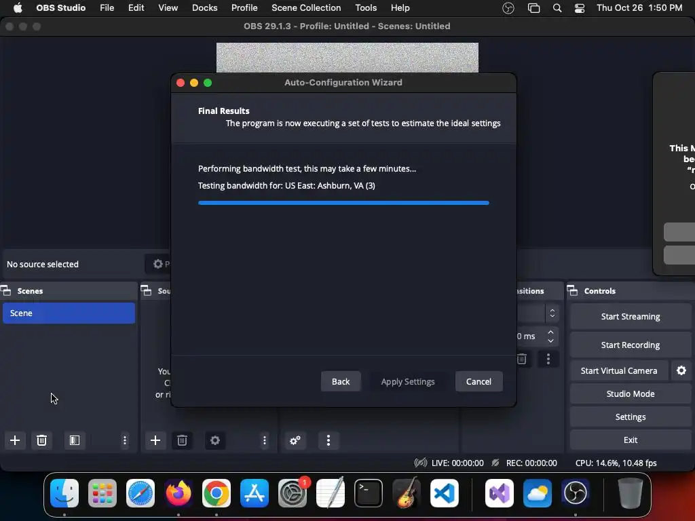Click Exit in the Controls dock

(631, 440)
